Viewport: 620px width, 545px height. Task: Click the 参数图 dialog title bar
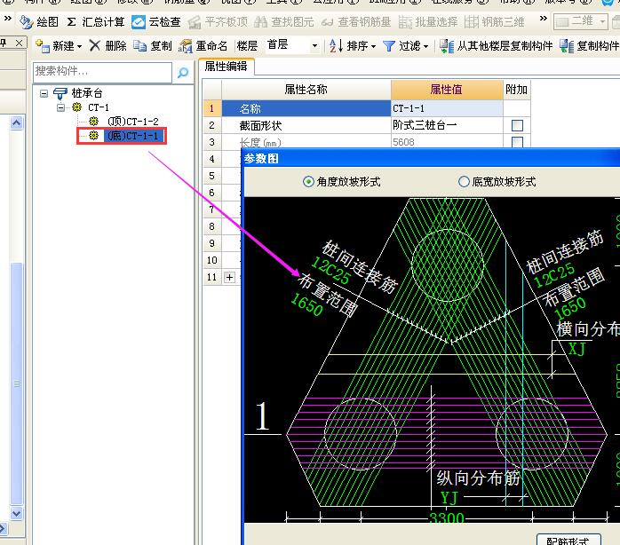tap(431, 159)
